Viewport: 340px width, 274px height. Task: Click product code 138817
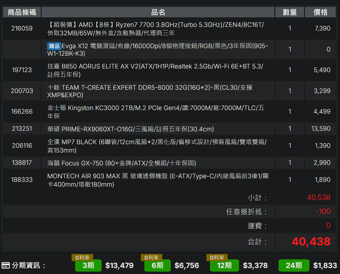[22, 163]
